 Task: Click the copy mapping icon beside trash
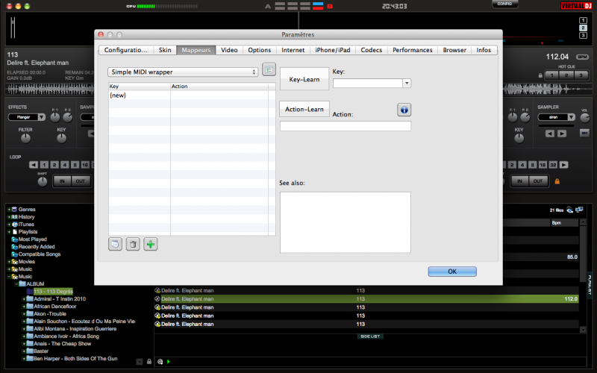coord(115,245)
